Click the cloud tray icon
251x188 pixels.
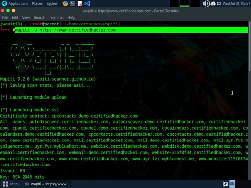[213, 3]
